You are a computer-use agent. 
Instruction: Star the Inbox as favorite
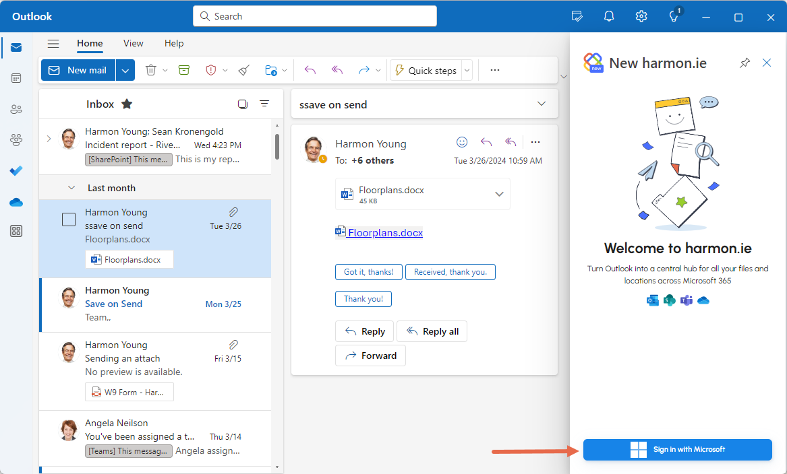127,104
